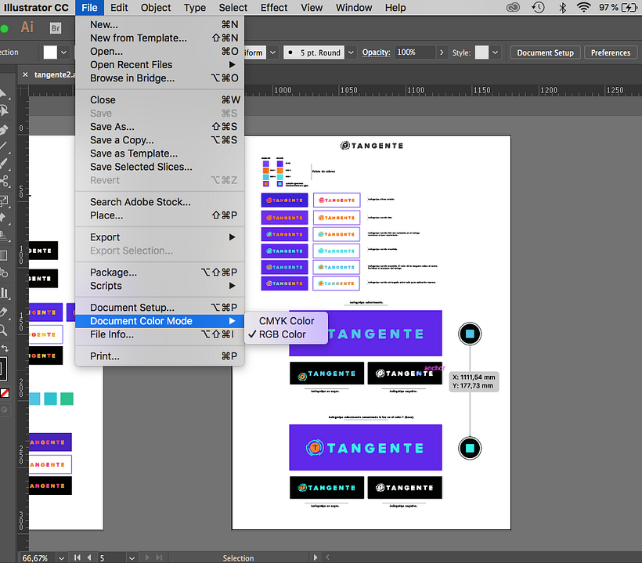Click the Creative Cloud menu bar icon
The image size is (642, 563).
click(513, 7)
